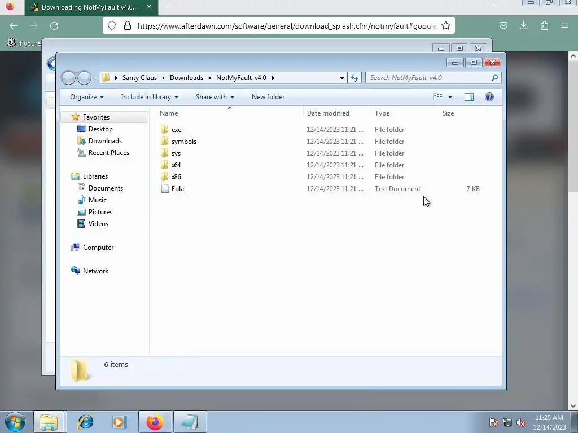Expand the address bar history dropdown arrow
This screenshot has height=433, width=578.
(341, 78)
